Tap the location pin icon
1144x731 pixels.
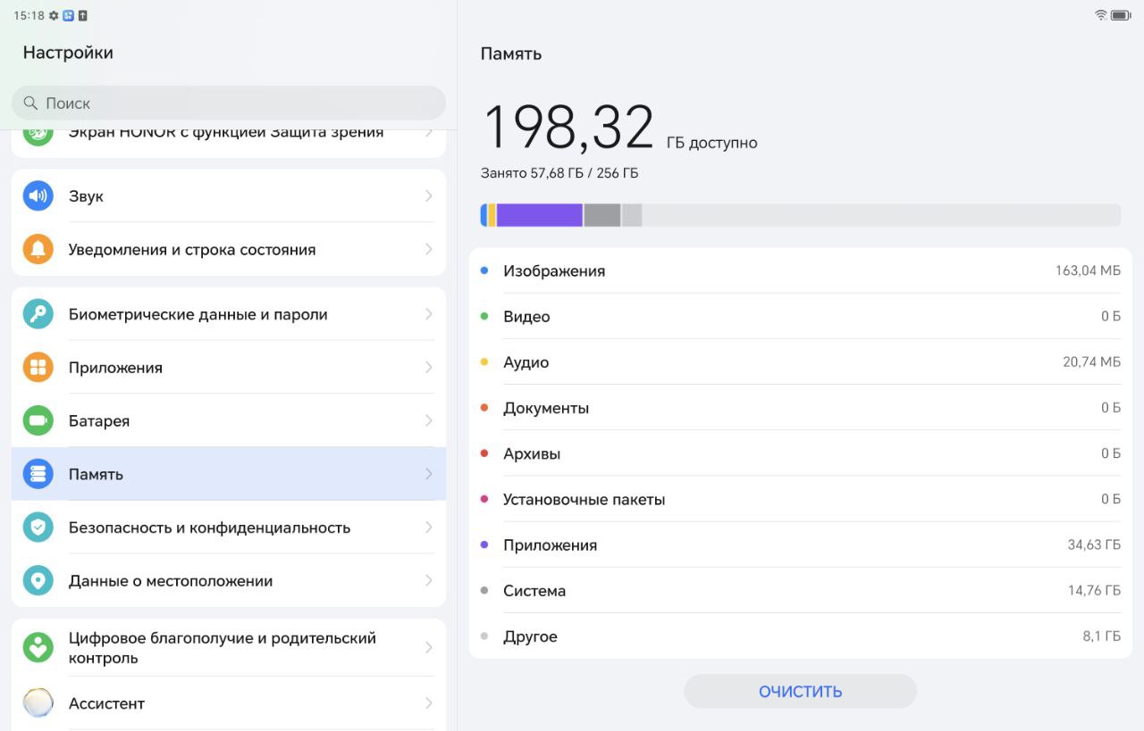point(38,581)
